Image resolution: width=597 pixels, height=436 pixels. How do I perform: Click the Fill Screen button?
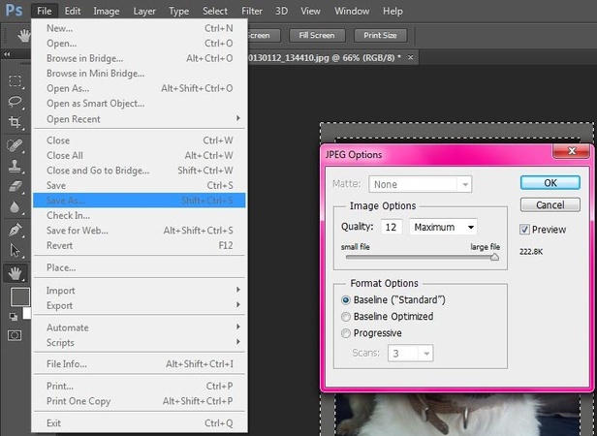317,36
